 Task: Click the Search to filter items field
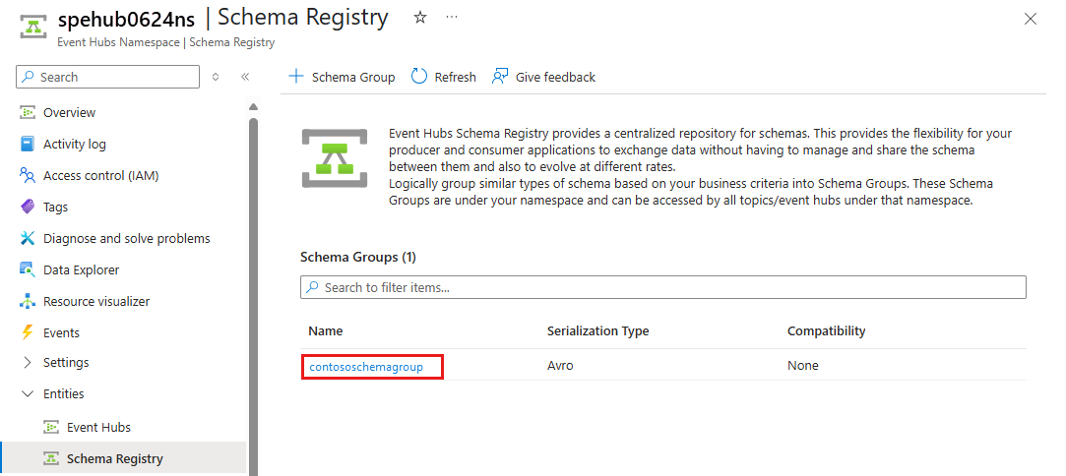pos(662,287)
